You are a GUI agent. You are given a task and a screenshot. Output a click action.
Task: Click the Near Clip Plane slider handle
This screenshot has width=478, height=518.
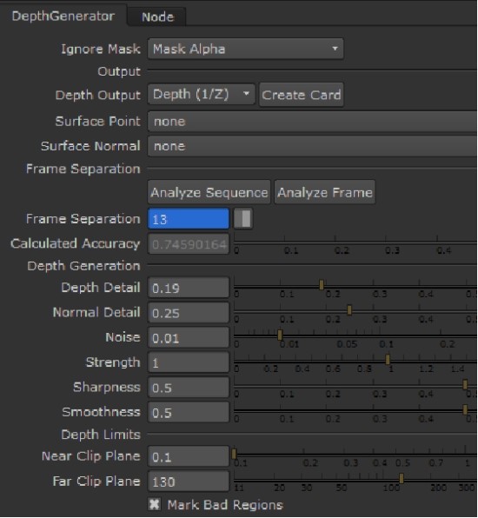(234, 454)
